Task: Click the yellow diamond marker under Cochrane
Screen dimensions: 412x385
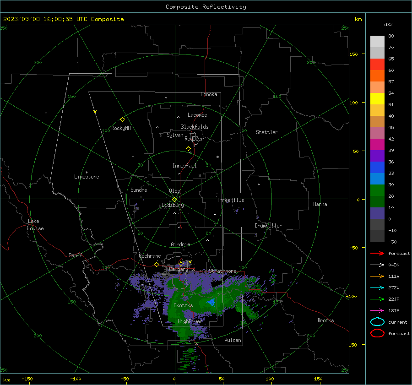Action: pyautogui.click(x=157, y=264)
